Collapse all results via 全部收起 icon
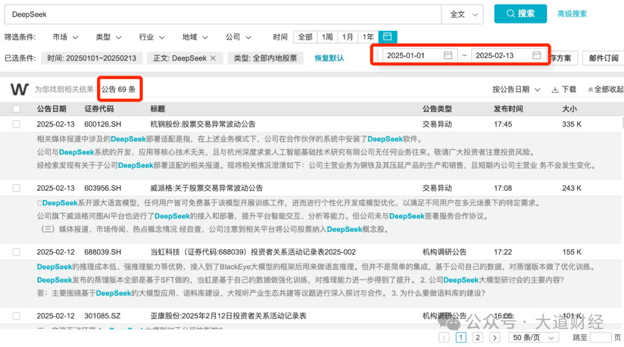Image resolution: width=624 pixels, height=347 pixels. 593,90
